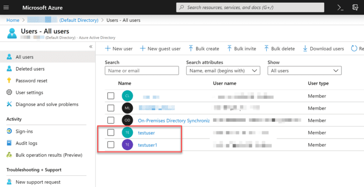This screenshot has height=187, width=364.
Task: Click the teal TE avatar for testuser
Action: (127, 133)
